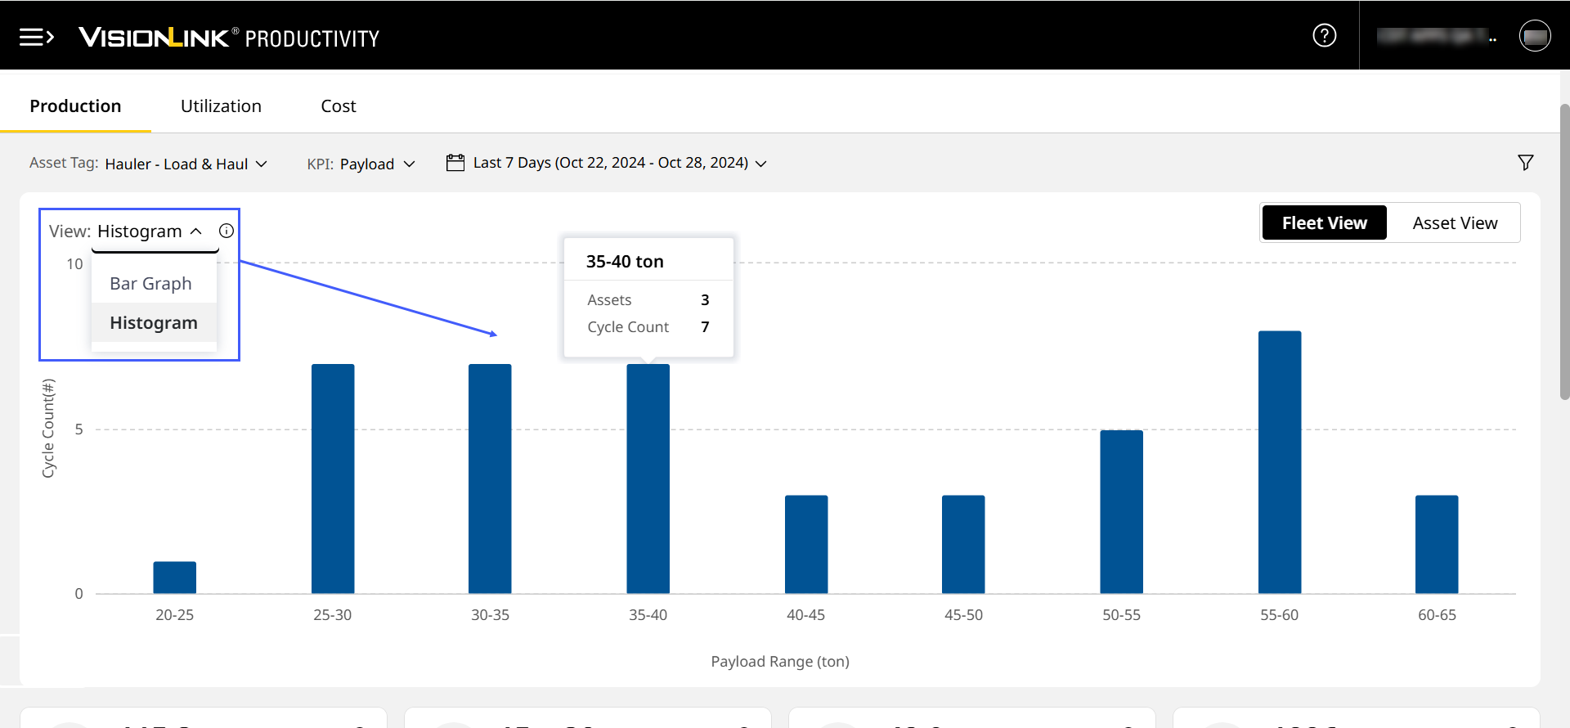
Task: Expand the Asset Tag dropdown
Action: point(186,164)
